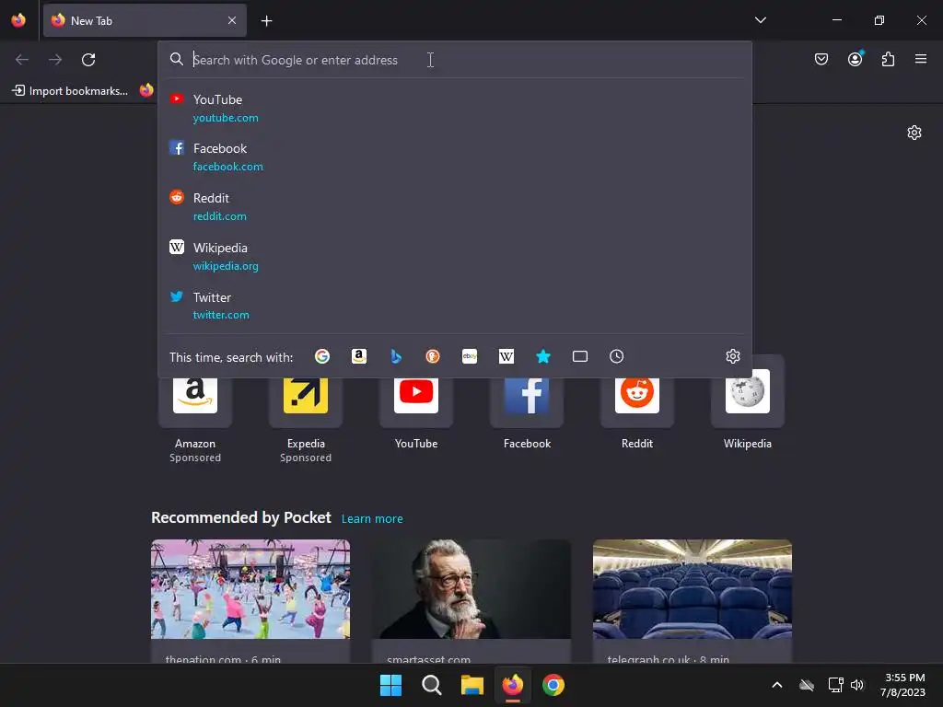The image size is (943, 707).
Task: Open clock showing 3:55 PM
Action: 902,685
